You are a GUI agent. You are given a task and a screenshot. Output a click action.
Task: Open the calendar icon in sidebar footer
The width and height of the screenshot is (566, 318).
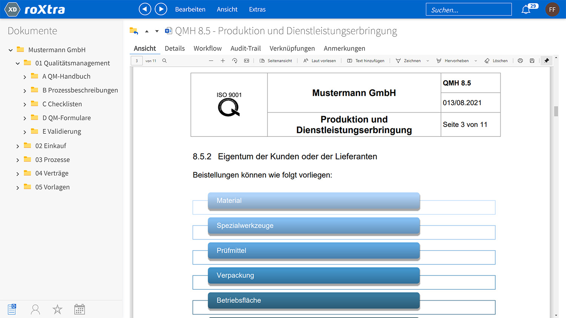click(79, 309)
